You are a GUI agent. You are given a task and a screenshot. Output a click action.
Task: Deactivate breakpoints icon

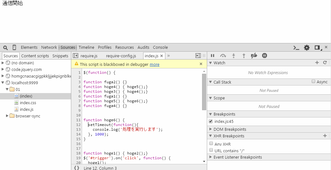[254, 56]
